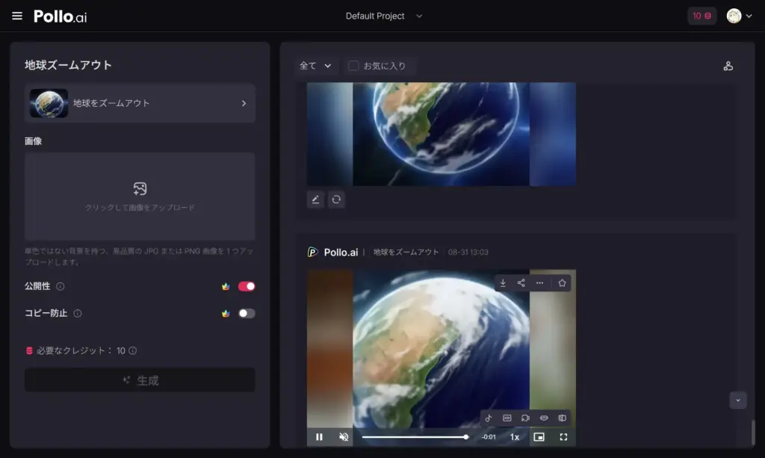Viewport: 765px width, 458px height.
Task: Open the hamburger menu
Action: 17,16
